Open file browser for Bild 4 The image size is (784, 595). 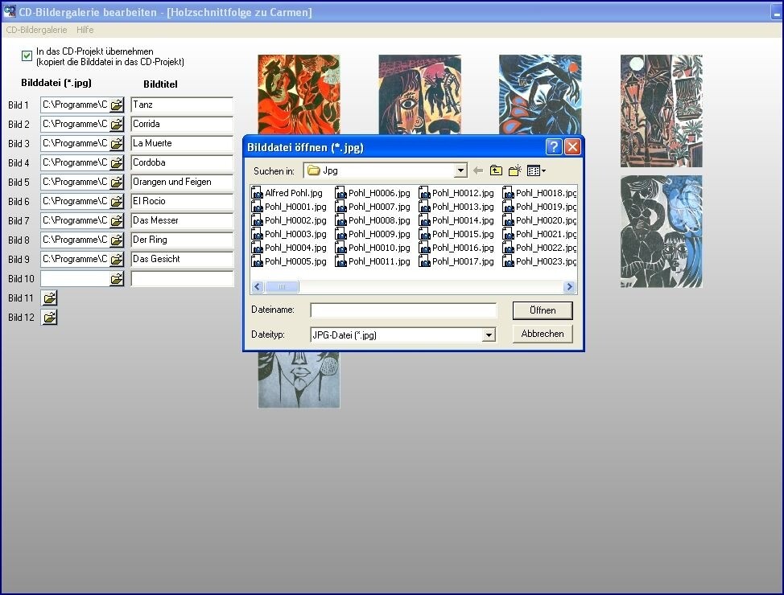click(117, 163)
